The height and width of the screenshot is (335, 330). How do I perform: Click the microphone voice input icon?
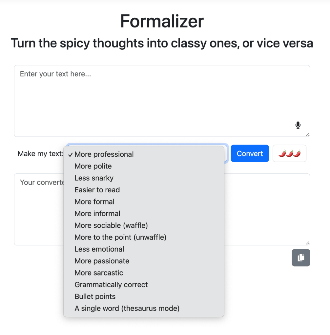[x=298, y=125]
